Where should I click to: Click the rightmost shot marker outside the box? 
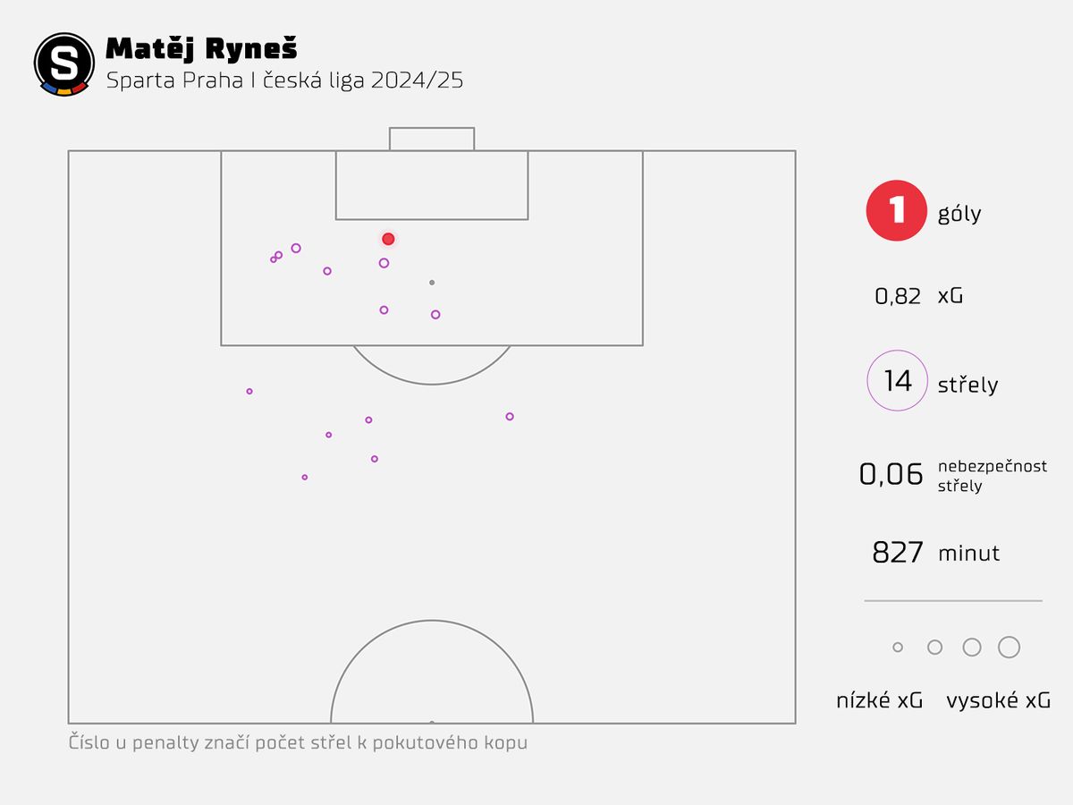point(510,417)
